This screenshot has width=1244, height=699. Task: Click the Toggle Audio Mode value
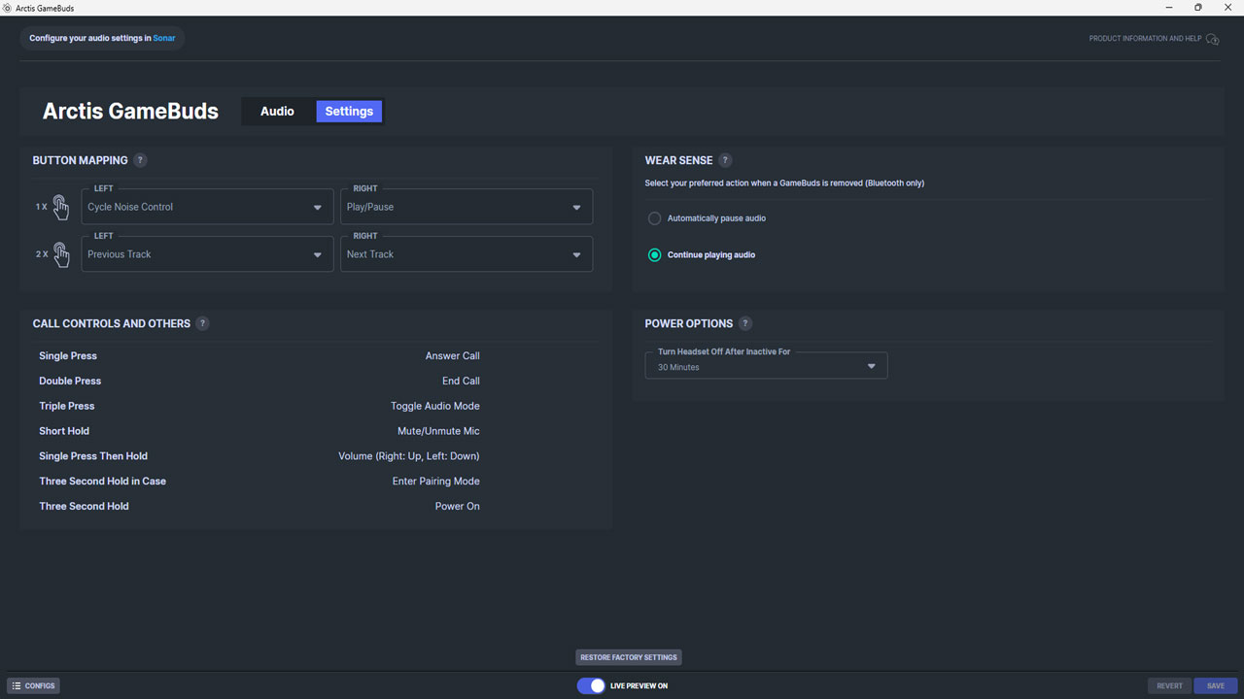[435, 406]
